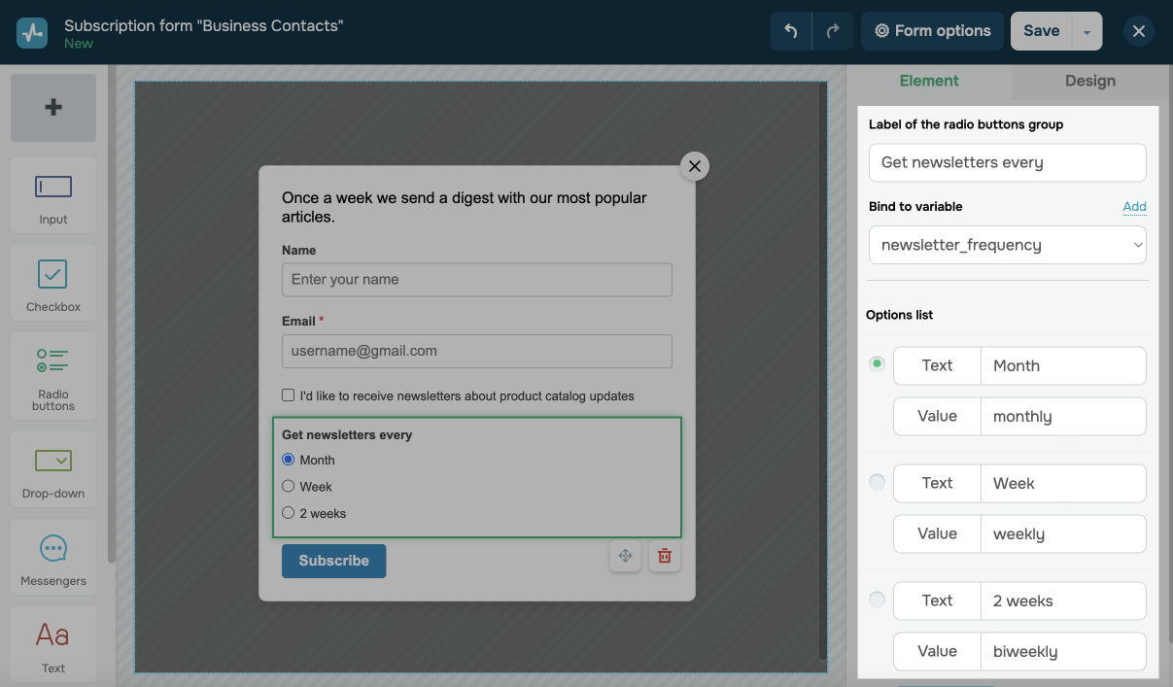Click the large plus add-element button
This screenshot has height=687, width=1173.
pos(53,108)
